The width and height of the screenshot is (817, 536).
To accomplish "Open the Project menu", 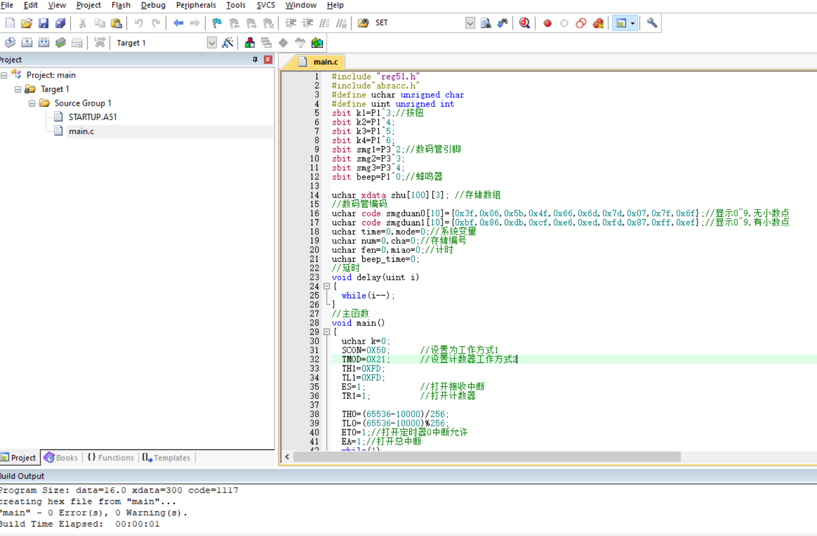I will click(x=89, y=5).
